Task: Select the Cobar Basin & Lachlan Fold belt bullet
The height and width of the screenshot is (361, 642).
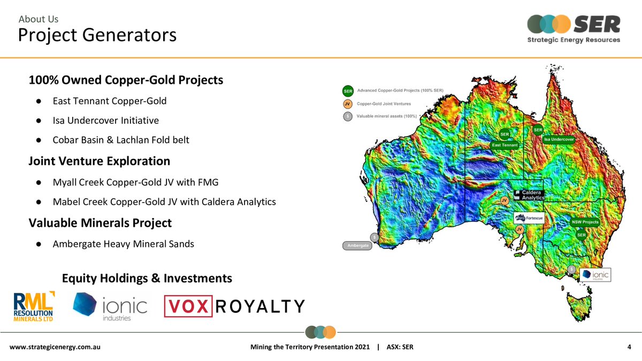Action: 121,140
